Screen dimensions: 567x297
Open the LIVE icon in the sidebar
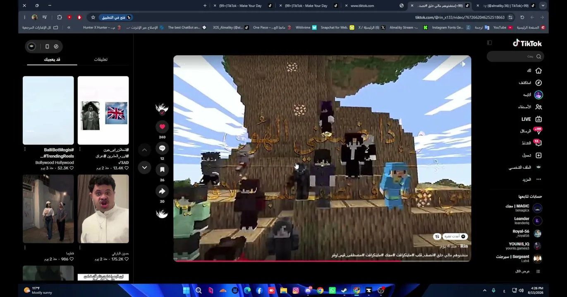(538, 119)
